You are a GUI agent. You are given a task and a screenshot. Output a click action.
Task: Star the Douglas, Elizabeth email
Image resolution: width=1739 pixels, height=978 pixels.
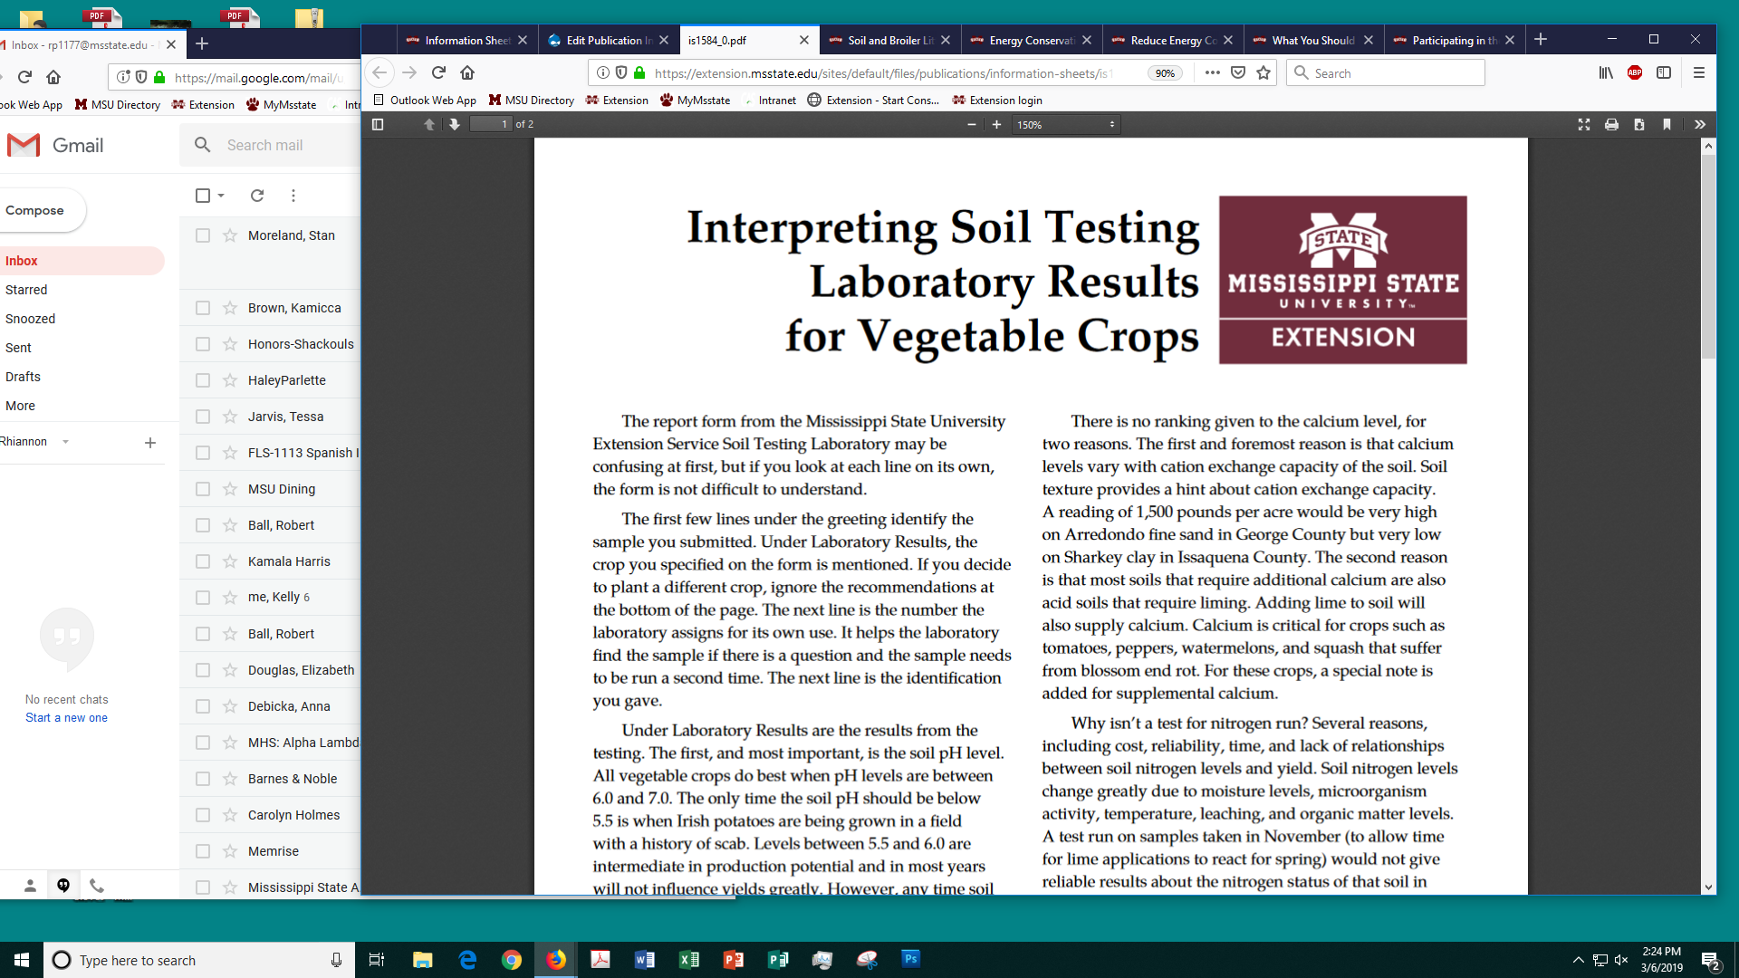pyautogui.click(x=230, y=670)
